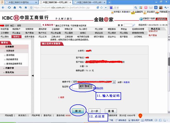The height and width of the screenshot is (123, 170).
Task: Click the favorites star icon in toolbar
Action: (26, 7)
